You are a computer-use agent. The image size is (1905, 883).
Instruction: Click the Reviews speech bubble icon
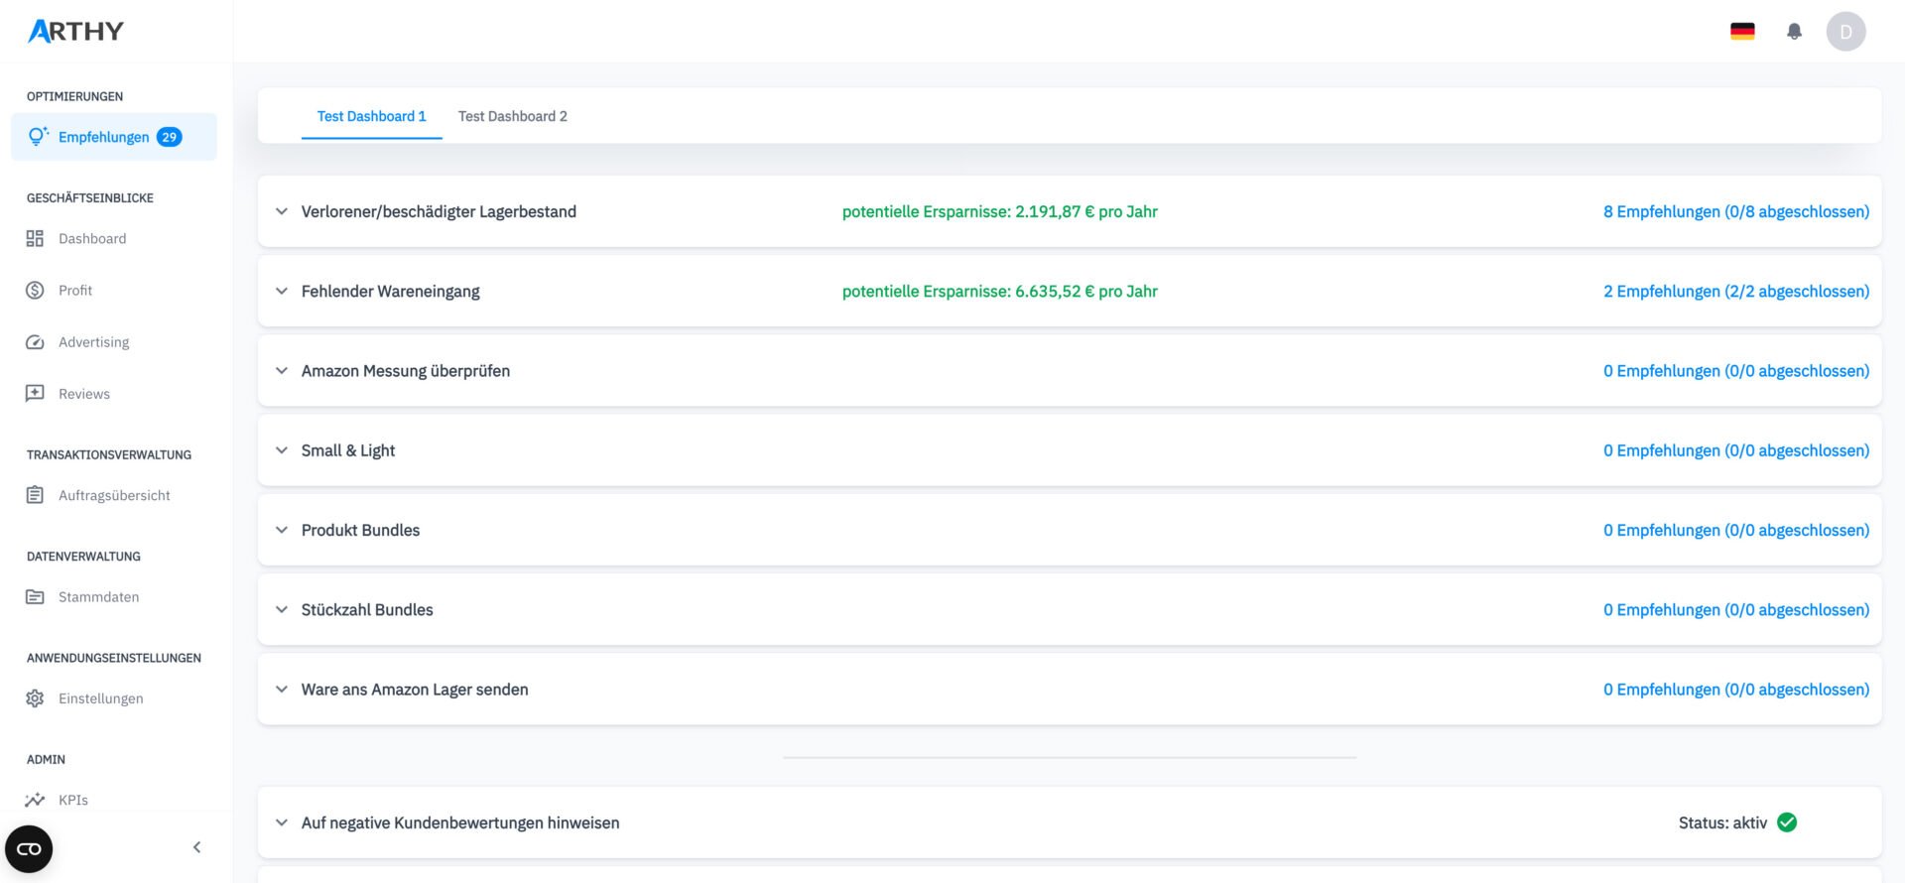pyautogui.click(x=35, y=394)
